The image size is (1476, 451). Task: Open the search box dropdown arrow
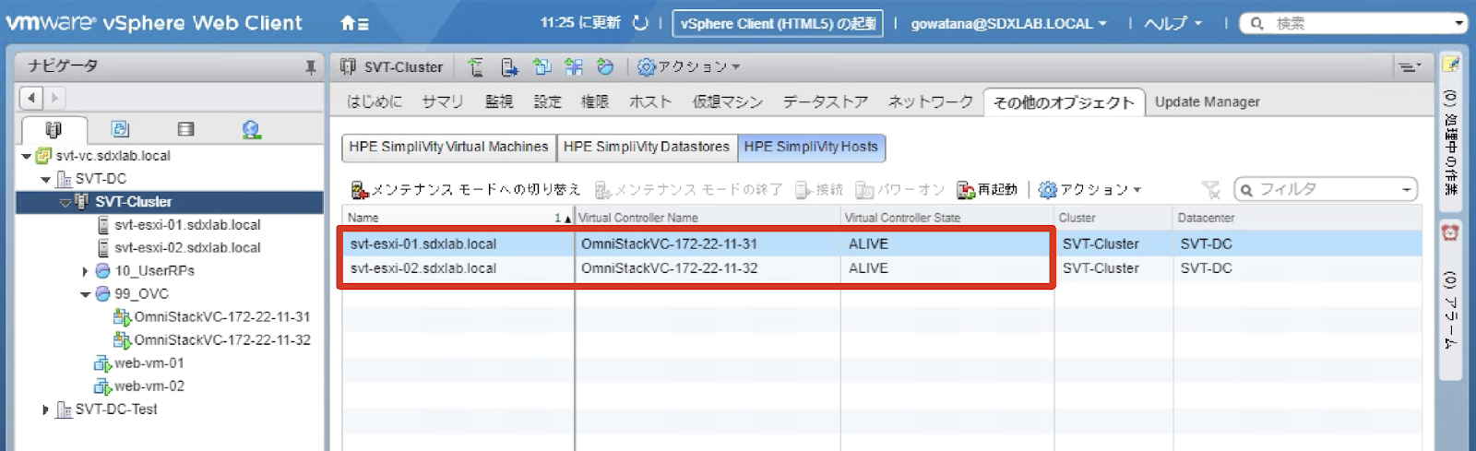[x=1458, y=24]
